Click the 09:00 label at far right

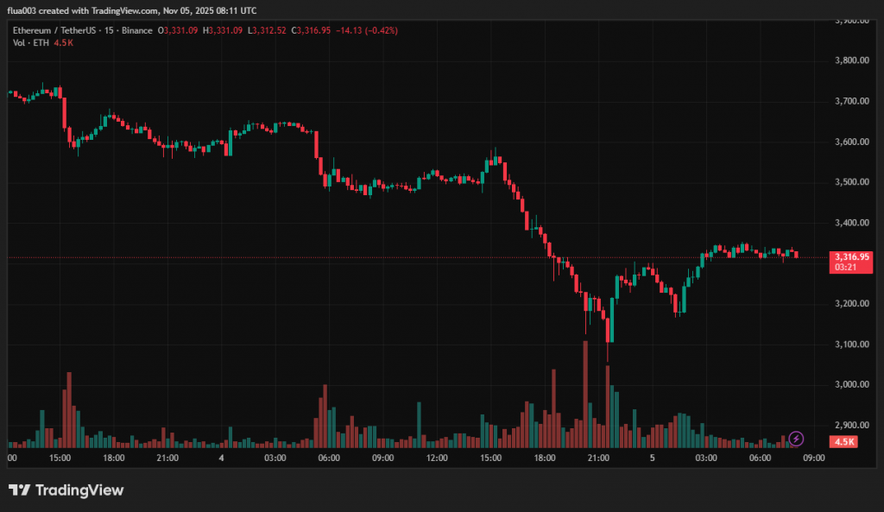point(814,458)
